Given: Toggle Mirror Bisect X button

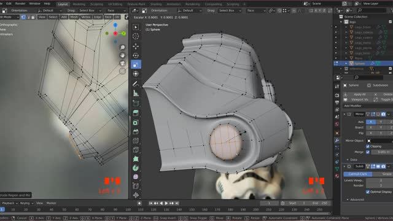Looking at the screenshot, I should [x=371, y=128].
